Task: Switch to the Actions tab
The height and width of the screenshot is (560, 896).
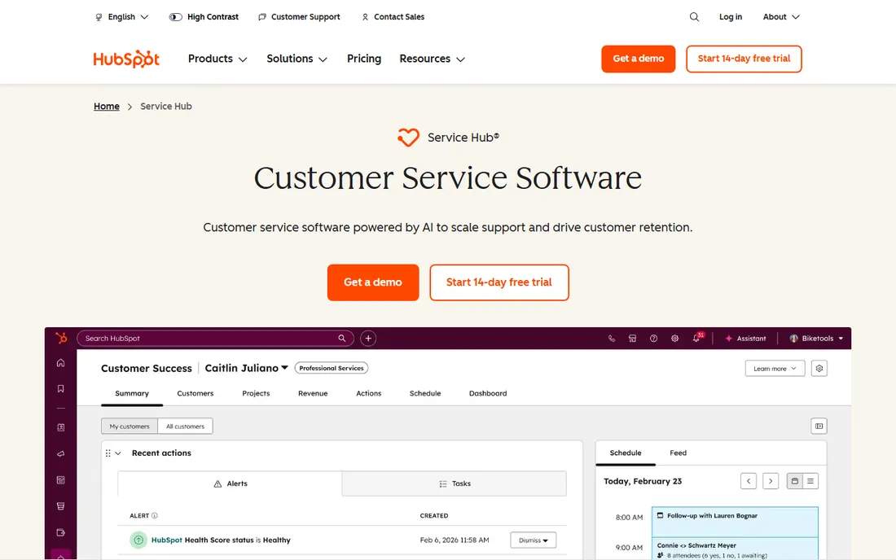Action: pos(368,393)
